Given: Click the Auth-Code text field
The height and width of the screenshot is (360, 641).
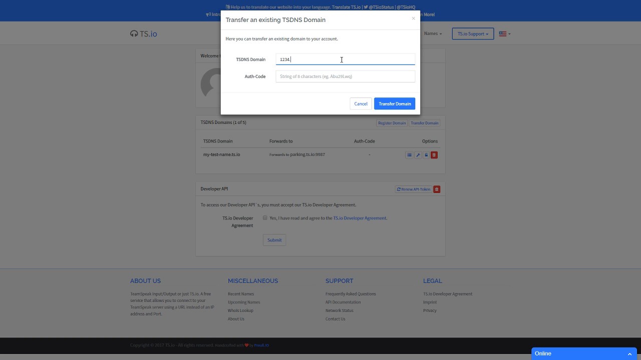Looking at the screenshot, I should point(345,76).
